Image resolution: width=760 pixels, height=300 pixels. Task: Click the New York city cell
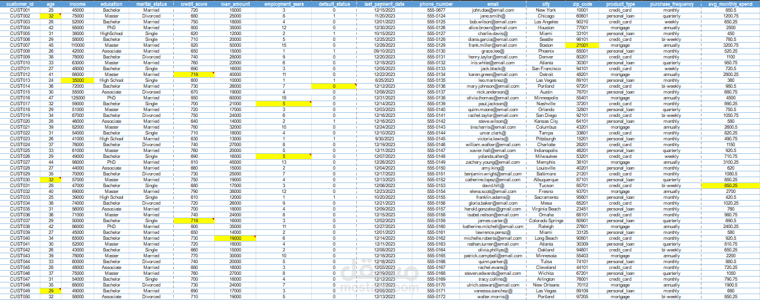pyautogui.click(x=546, y=10)
